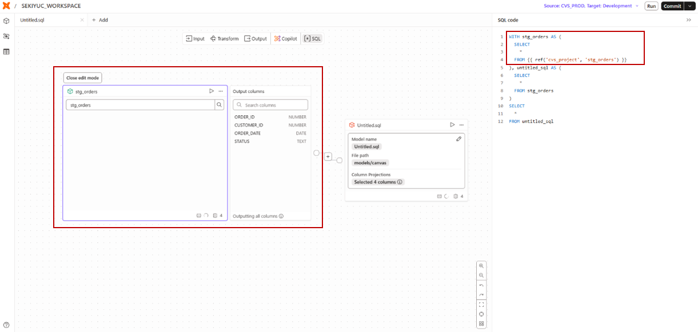Click the info icon beside Outputting all columns
698x332 pixels.
(281, 216)
